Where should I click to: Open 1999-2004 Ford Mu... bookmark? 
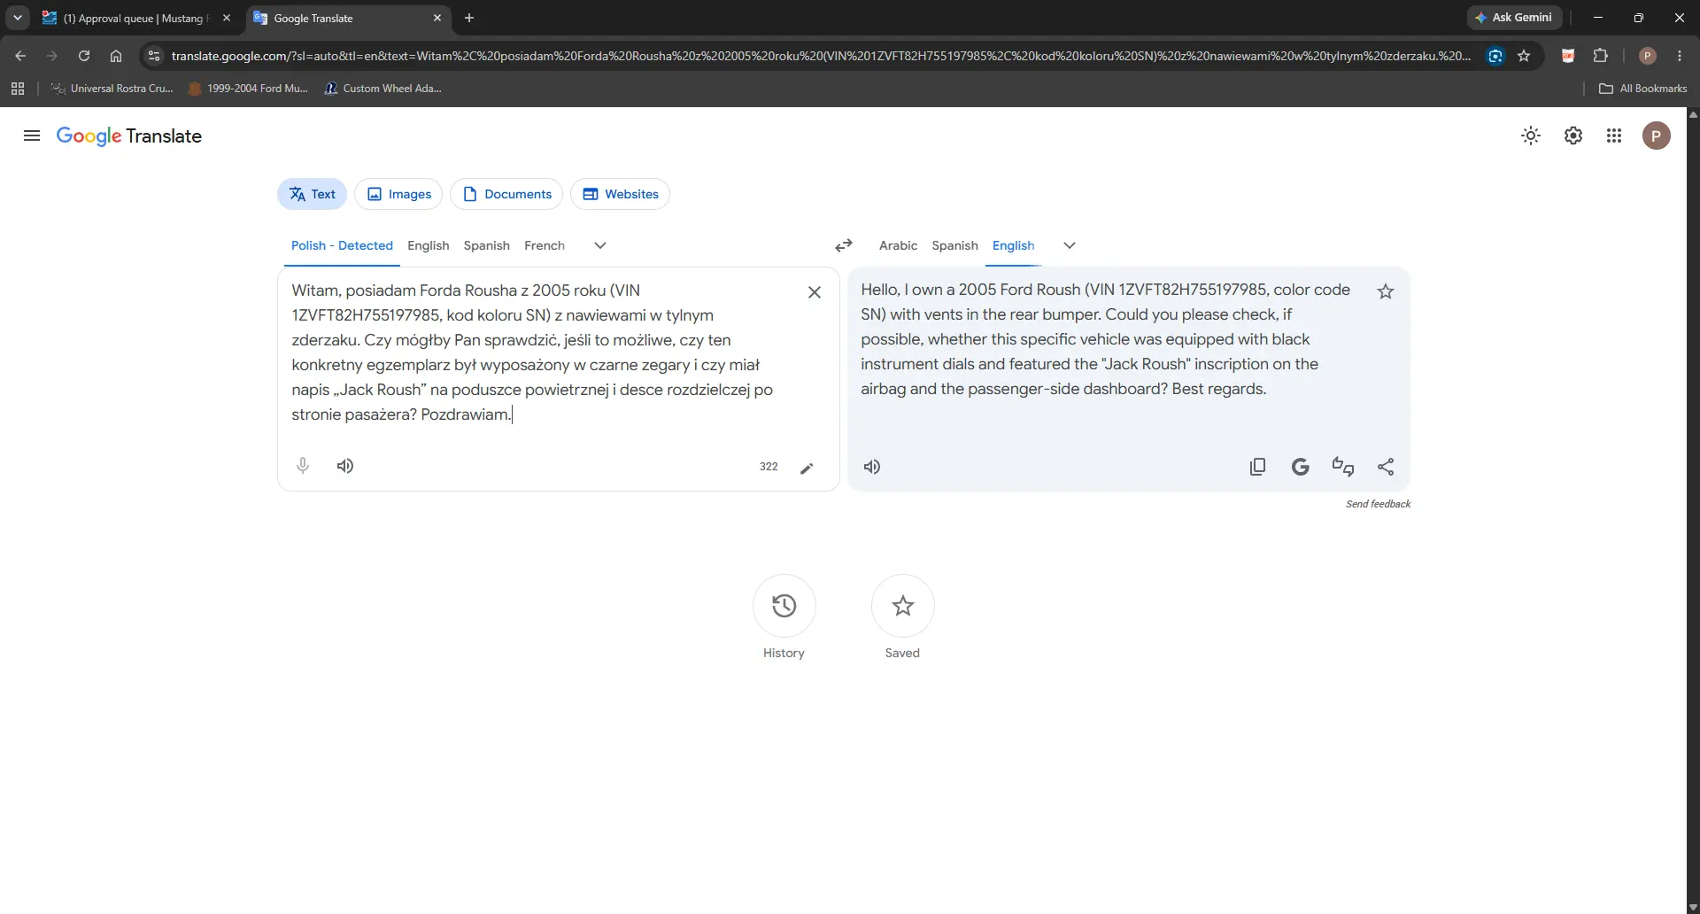(x=248, y=89)
